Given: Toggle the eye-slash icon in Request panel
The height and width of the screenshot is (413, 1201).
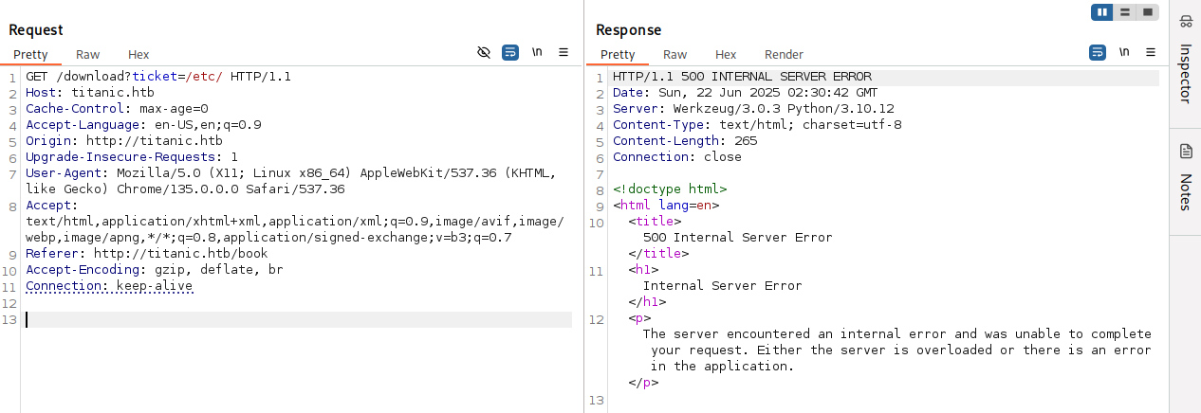Looking at the screenshot, I should click(x=484, y=52).
